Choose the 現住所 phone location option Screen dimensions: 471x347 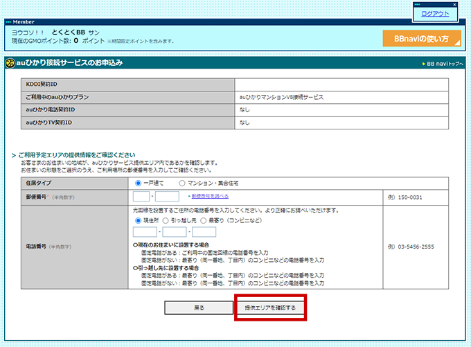pyautogui.click(x=137, y=220)
